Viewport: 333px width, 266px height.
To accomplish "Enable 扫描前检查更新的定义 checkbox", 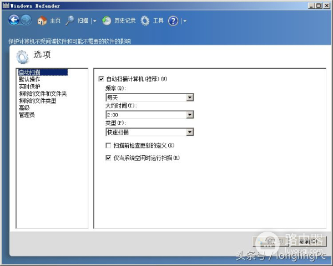I will coord(108,146).
